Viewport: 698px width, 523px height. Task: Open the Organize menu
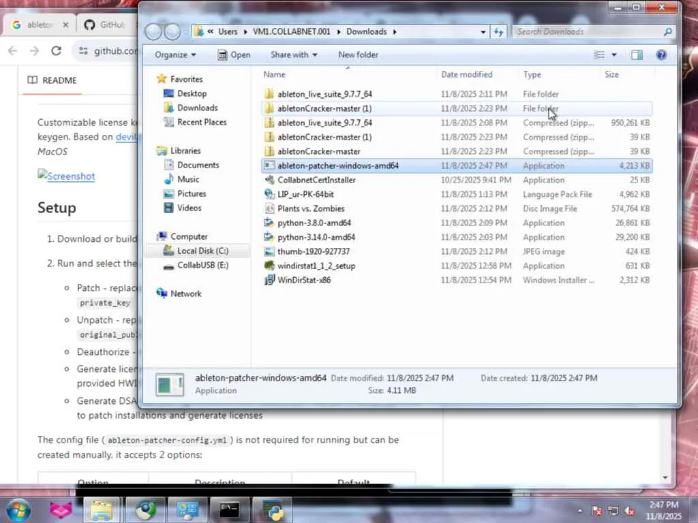coord(175,54)
